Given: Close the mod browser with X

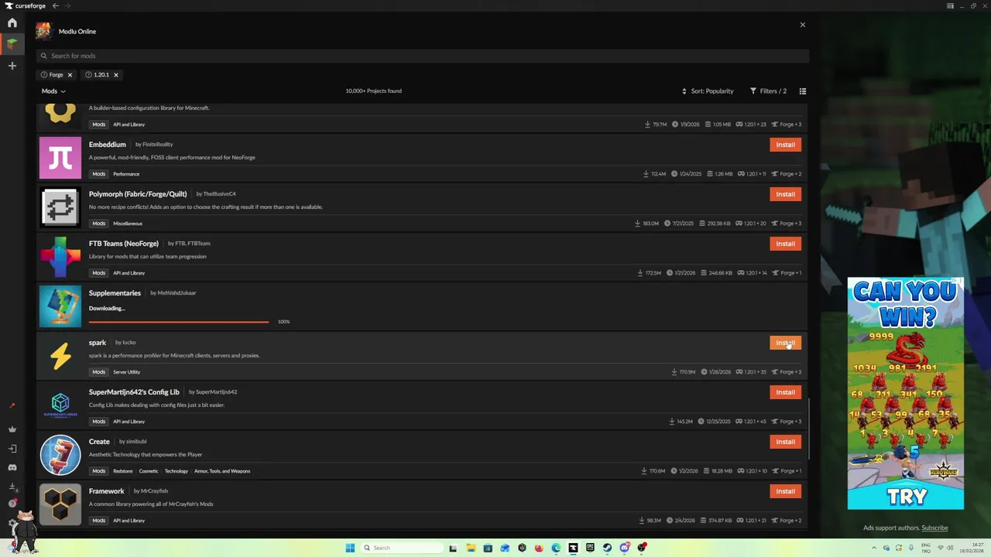Looking at the screenshot, I should pyautogui.click(x=803, y=25).
